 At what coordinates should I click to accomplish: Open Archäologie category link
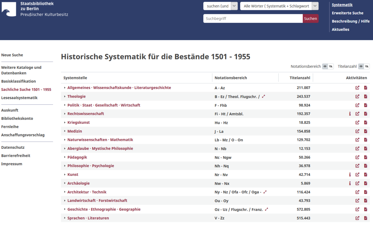(78, 183)
